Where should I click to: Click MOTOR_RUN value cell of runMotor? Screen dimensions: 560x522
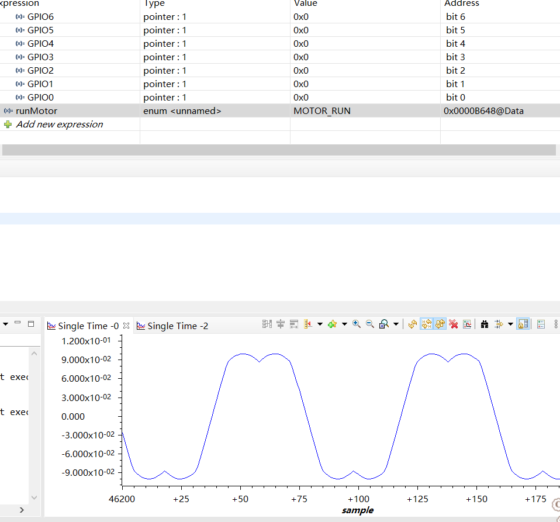click(x=322, y=111)
